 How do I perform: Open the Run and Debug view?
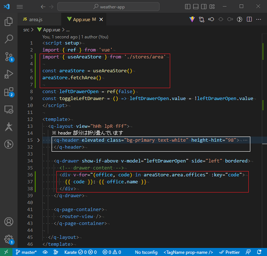[8, 74]
